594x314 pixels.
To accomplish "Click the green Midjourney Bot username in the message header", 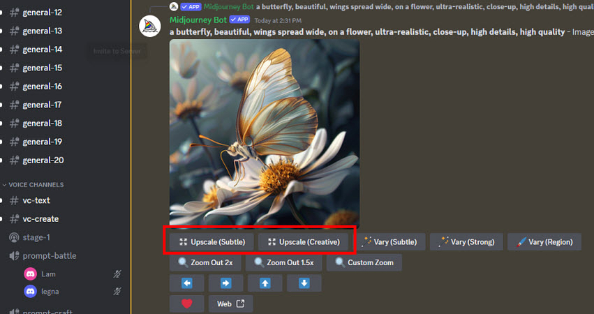I will coord(198,20).
